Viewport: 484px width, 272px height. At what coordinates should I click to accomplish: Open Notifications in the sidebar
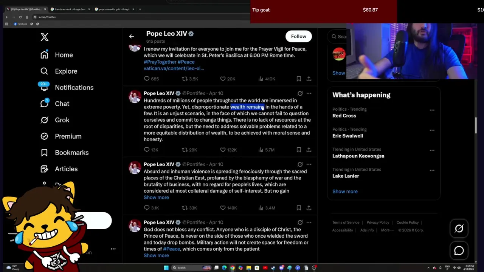pyautogui.click(x=67, y=87)
